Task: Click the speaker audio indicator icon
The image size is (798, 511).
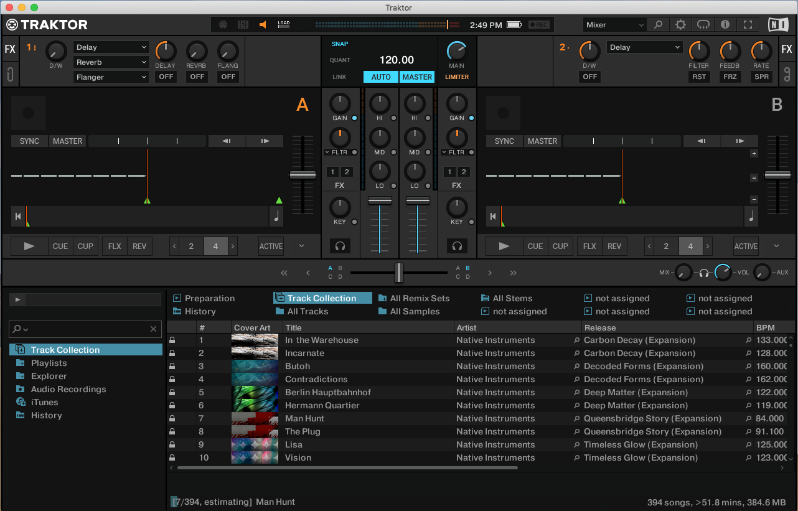Action: click(x=263, y=25)
